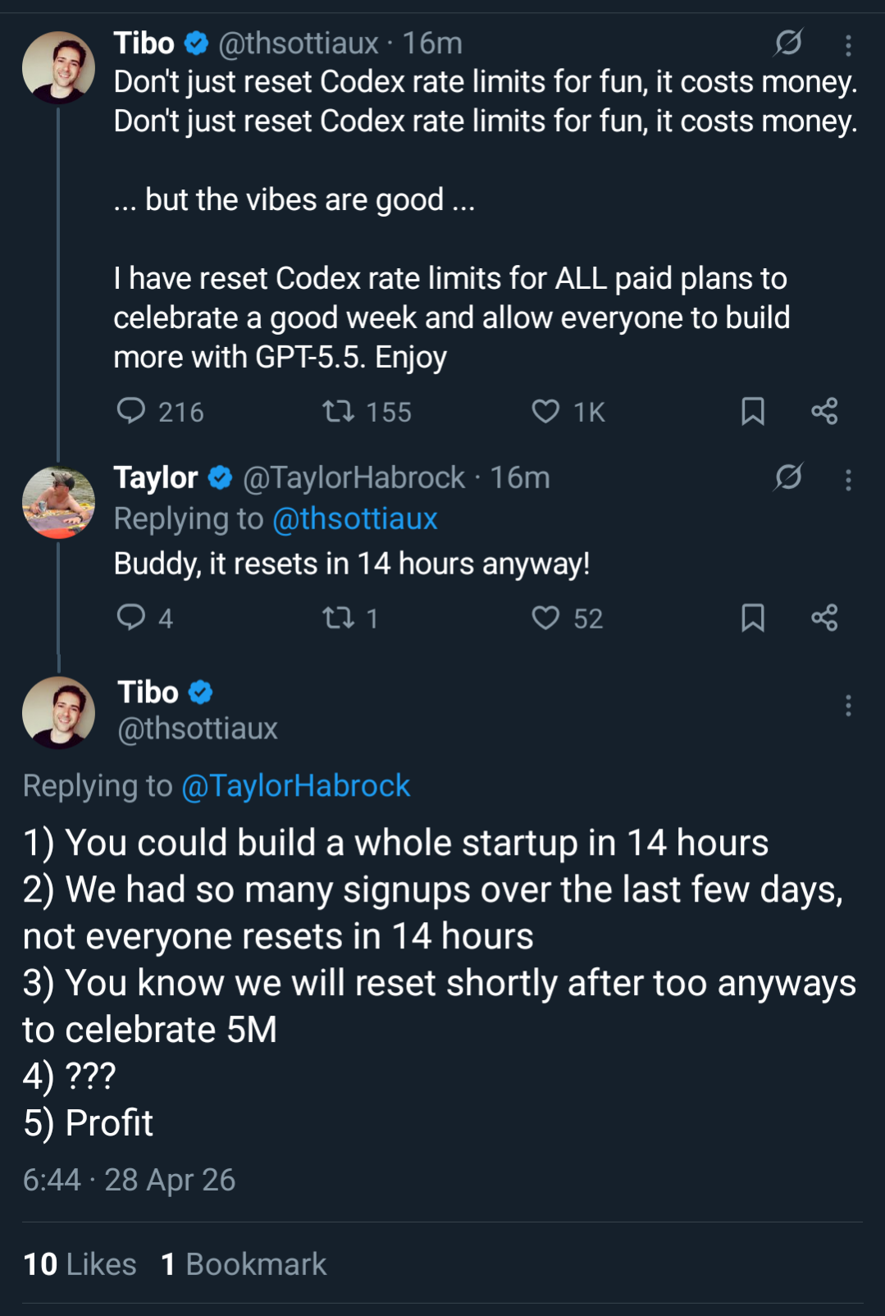Open Taylor's profile picture
Viewport: 885px width, 1316px height.
click(58, 502)
